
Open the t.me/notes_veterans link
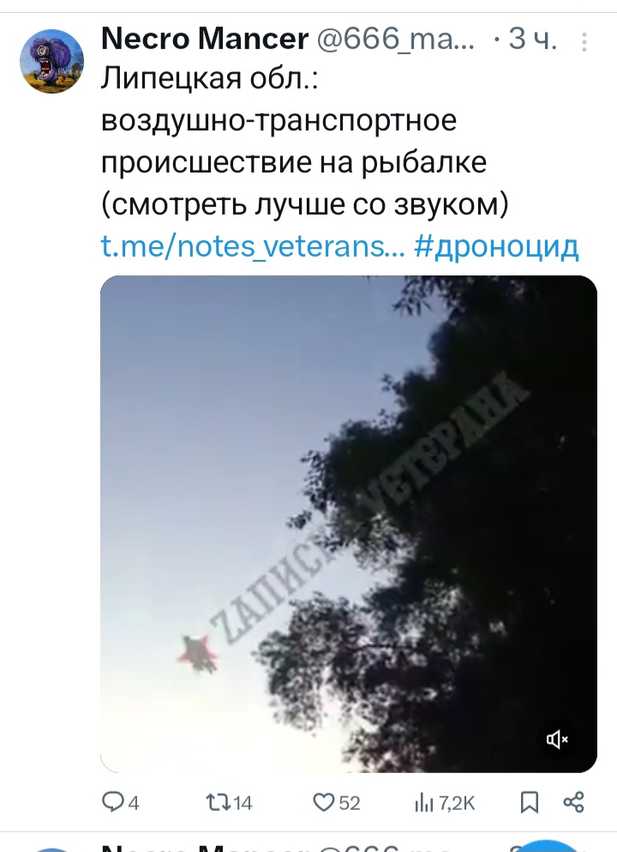pyautogui.click(x=253, y=246)
